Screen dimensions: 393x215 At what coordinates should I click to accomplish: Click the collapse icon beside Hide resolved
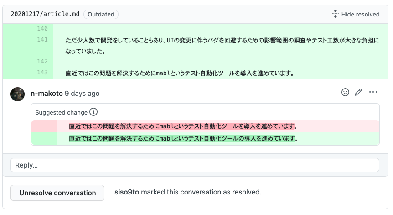[335, 14]
